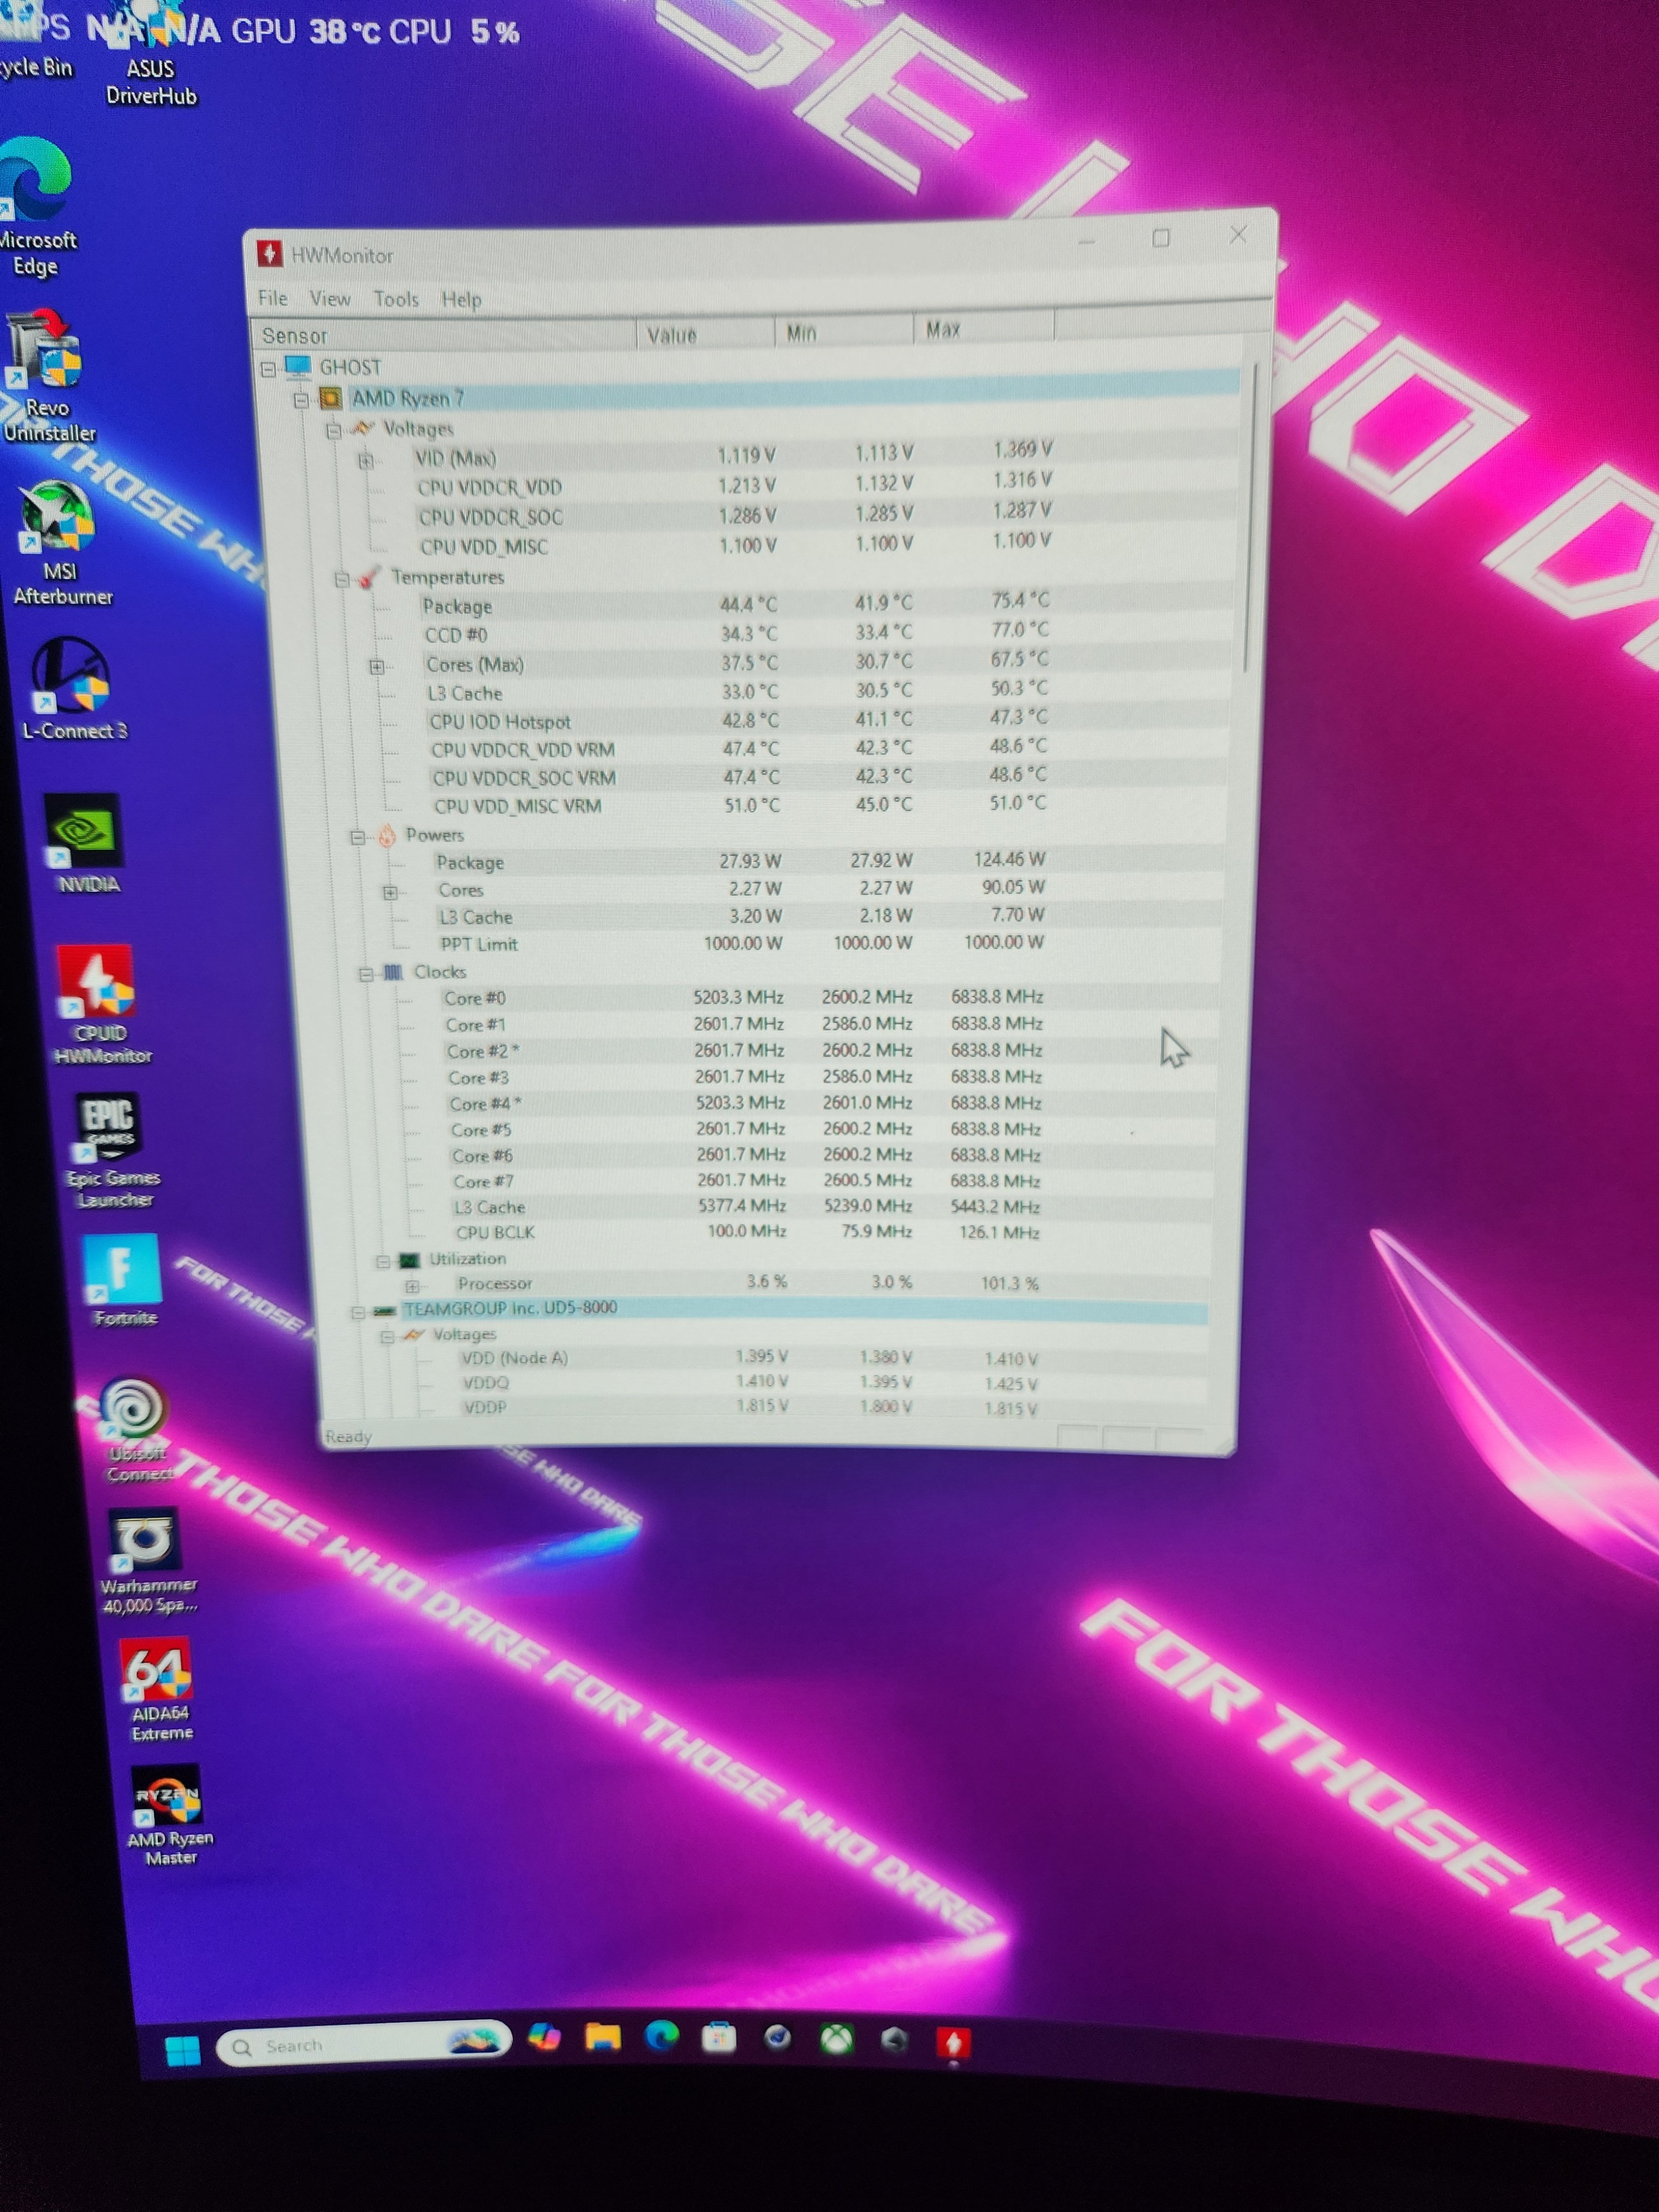Open File Explorer from taskbar
This screenshot has height=2212, width=1659.
click(x=603, y=2037)
